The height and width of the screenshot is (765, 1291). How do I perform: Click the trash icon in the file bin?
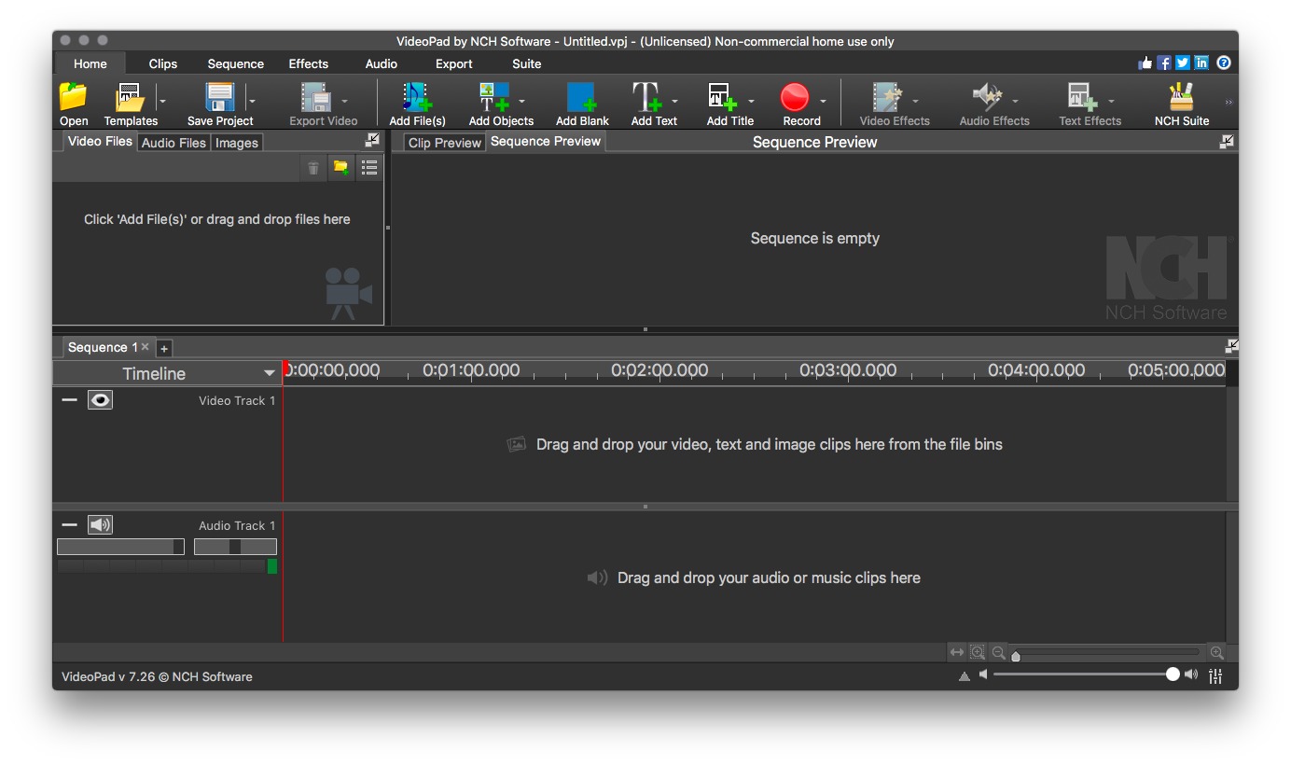click(x=313, y=168)
